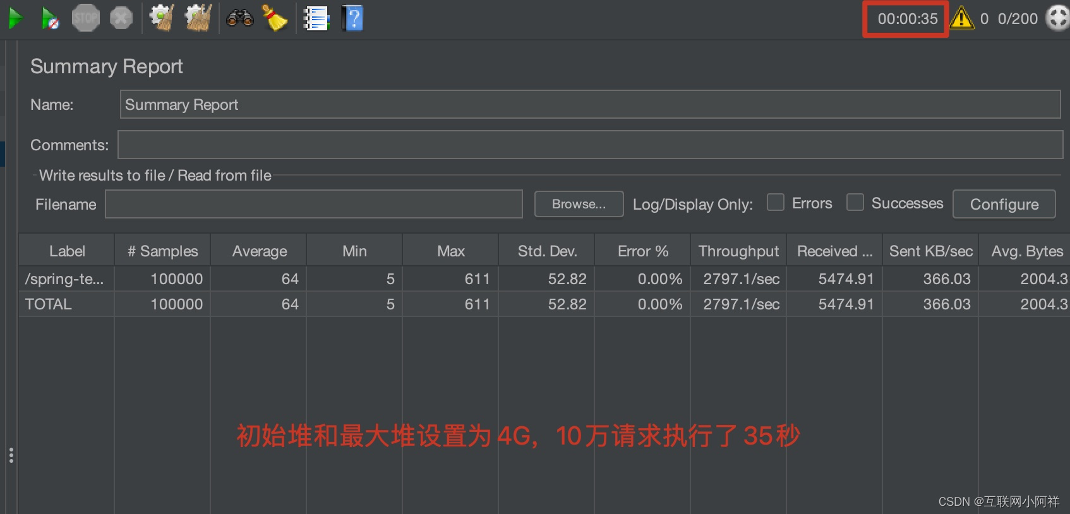Click the Min column header
The height and width of the screenshot is (514, 1070).
click(354, 251)
